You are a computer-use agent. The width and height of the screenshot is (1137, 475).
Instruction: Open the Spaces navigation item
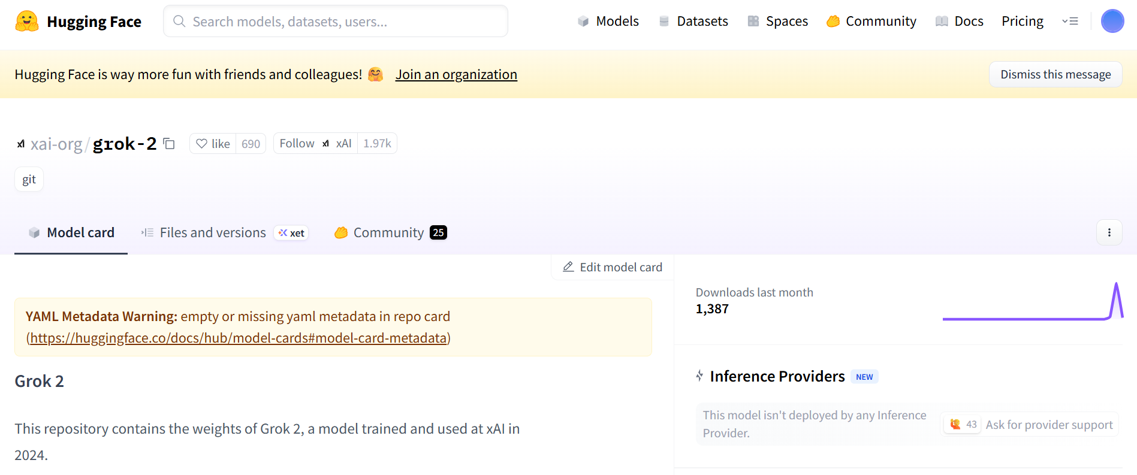778,22
